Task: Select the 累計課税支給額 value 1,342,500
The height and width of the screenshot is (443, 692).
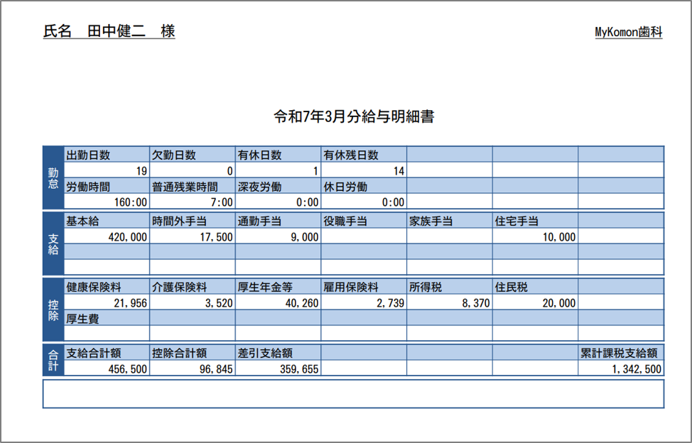Action: [637, 369]
